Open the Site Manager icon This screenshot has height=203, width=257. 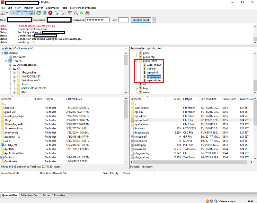pyautogui.click(x=3, y=13)
